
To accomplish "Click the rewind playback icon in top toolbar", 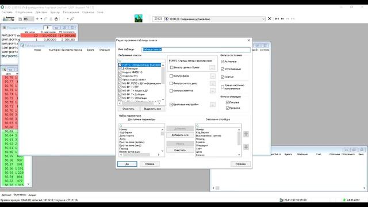I will [x=282, y=19].
